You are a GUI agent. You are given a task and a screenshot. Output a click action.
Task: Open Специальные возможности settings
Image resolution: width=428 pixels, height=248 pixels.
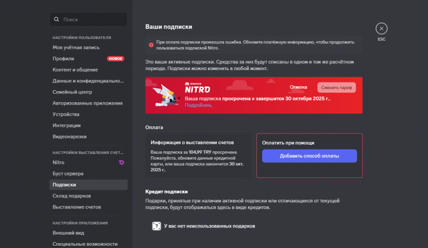[x=88, y=244]
